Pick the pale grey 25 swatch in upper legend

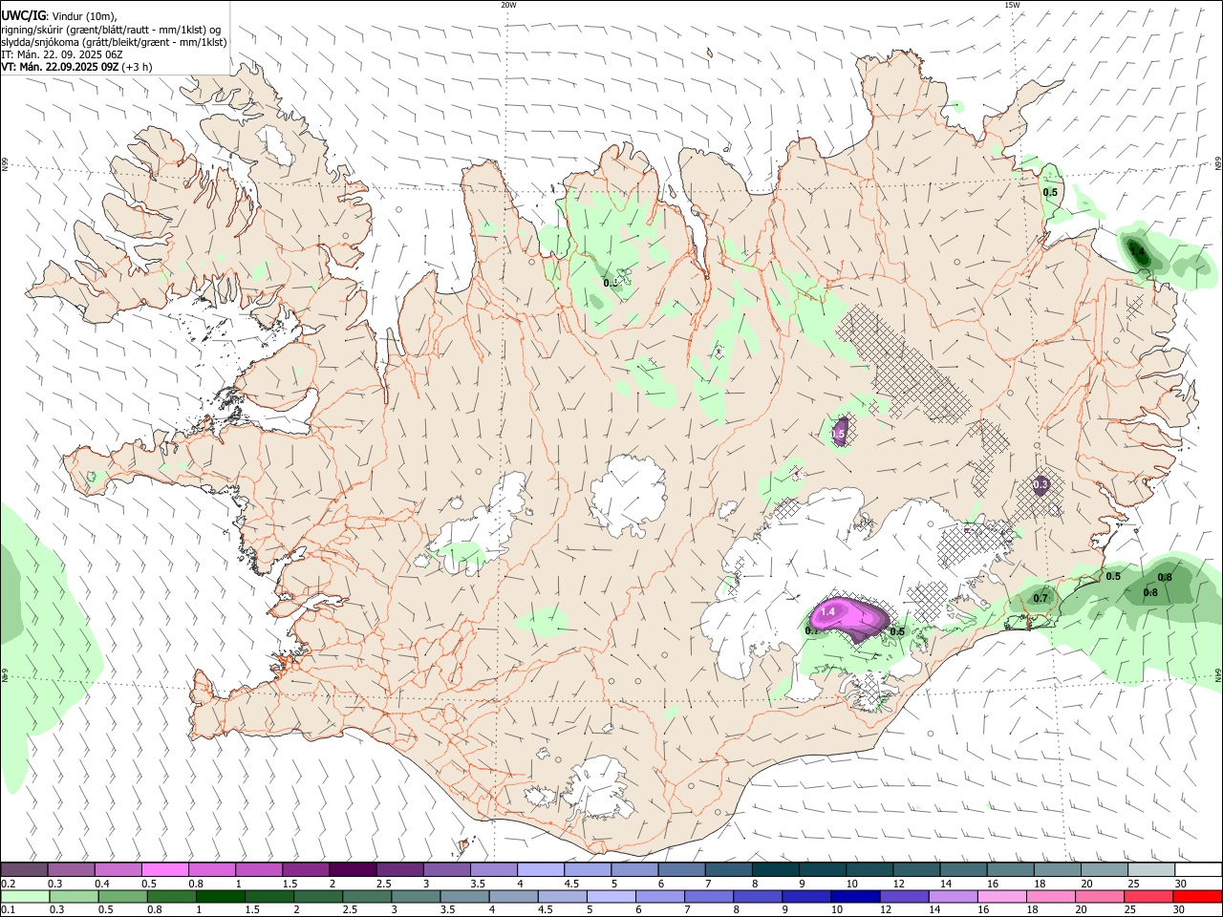[1150, 870]
